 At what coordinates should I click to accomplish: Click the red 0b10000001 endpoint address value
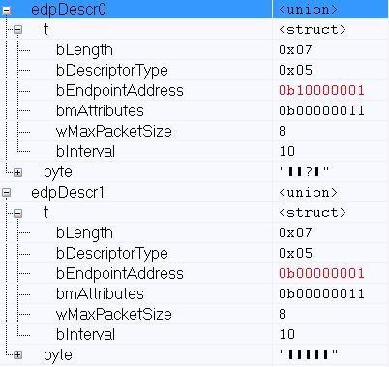321,90
